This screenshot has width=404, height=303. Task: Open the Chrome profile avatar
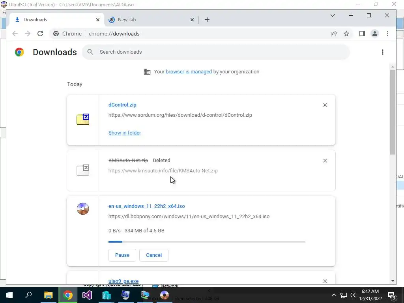click(375, 34)
